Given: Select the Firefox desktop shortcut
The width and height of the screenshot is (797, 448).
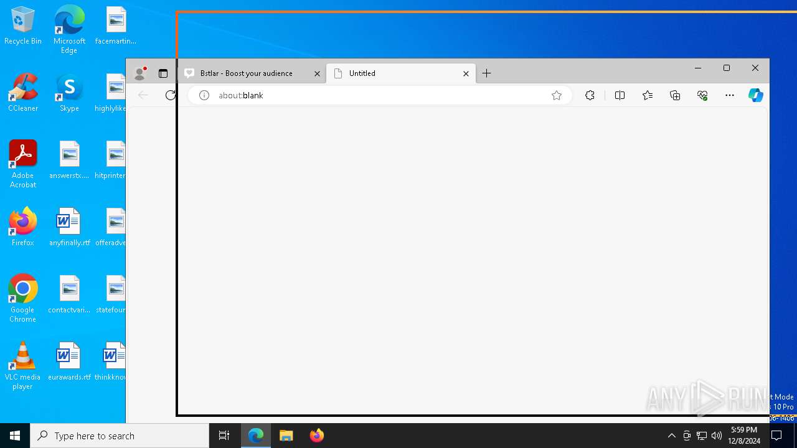Looking at the screenshot, I should [x=23, y=228].
